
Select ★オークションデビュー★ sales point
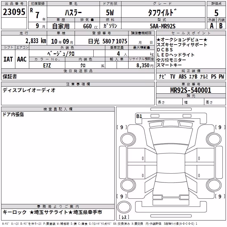pyautogui.click(x=182, y=39)
